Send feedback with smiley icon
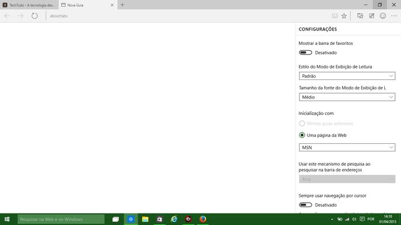 click(383, 16)
